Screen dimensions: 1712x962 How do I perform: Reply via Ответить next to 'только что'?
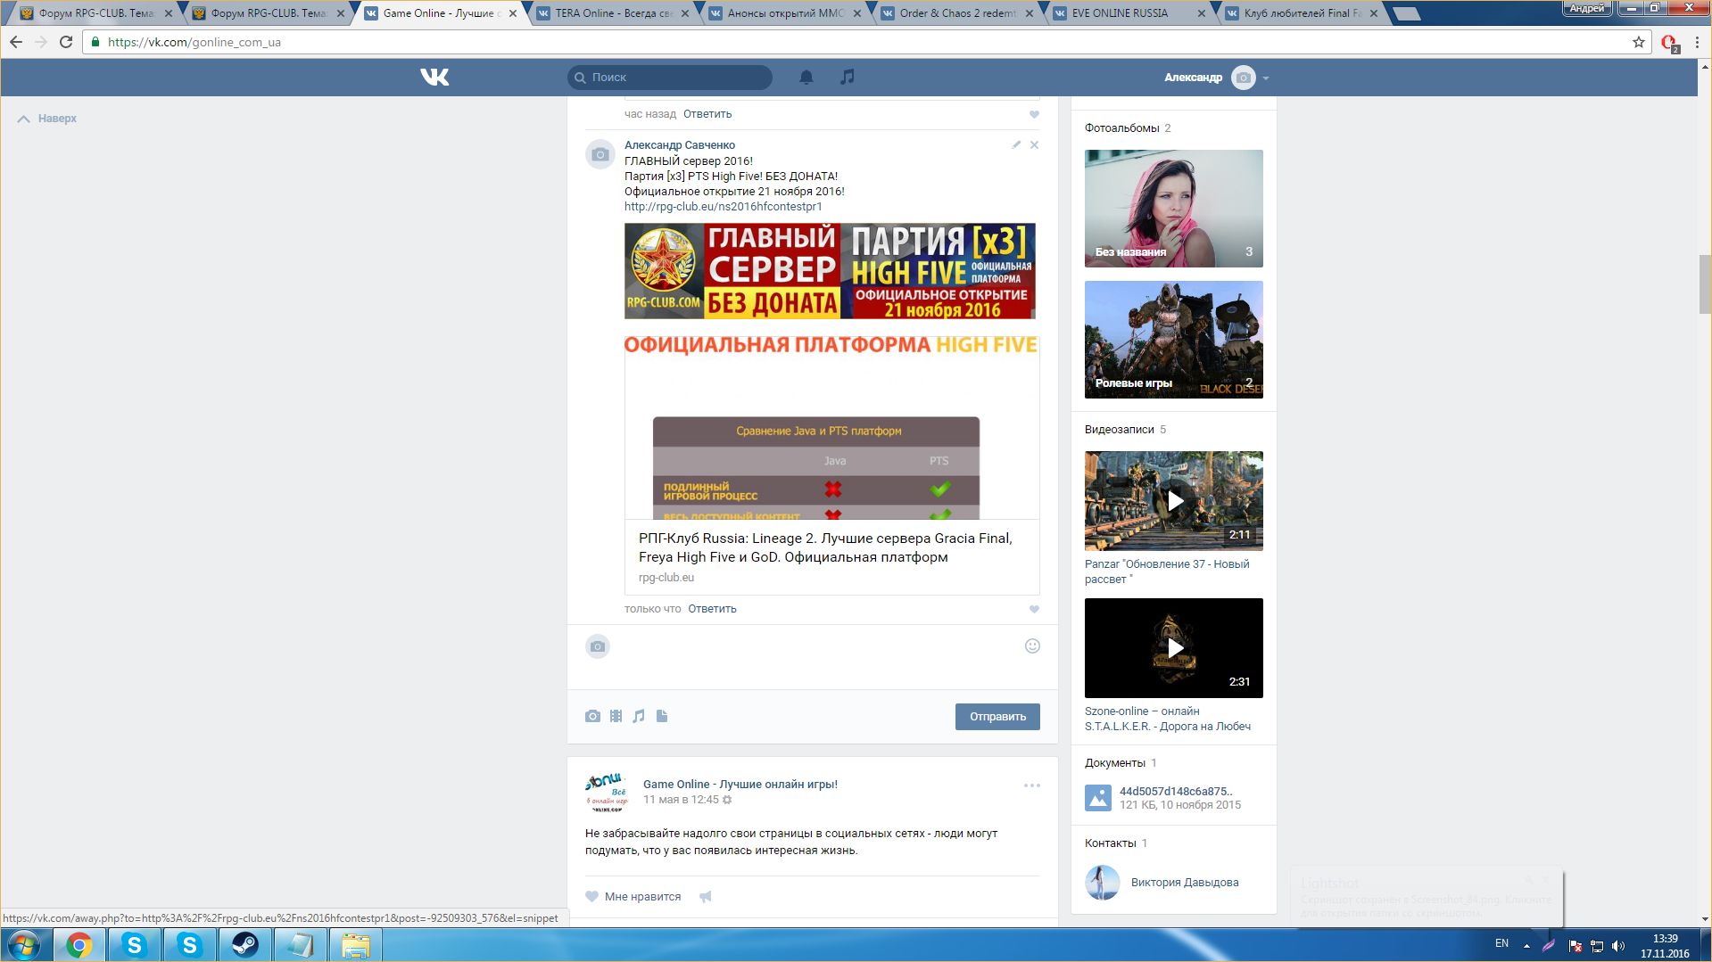(712, 609)
